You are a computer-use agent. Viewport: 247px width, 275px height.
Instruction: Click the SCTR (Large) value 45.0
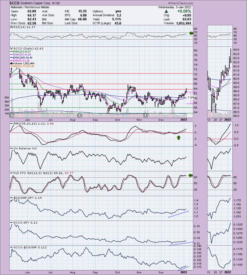pos(118,23)
